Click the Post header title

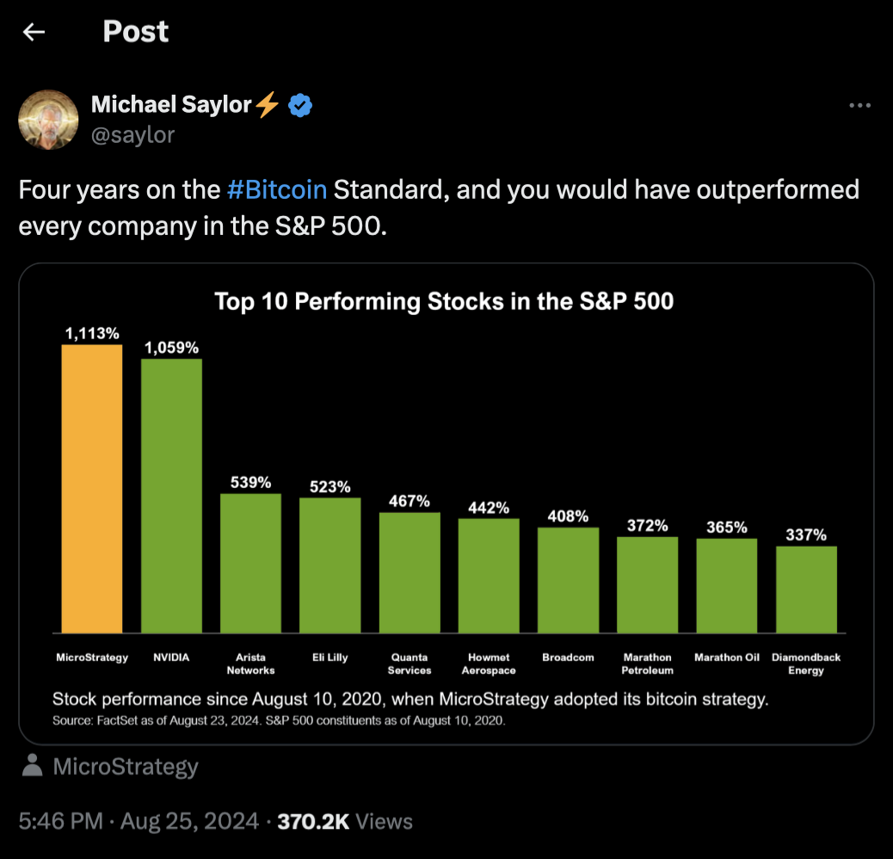point(135,32)
